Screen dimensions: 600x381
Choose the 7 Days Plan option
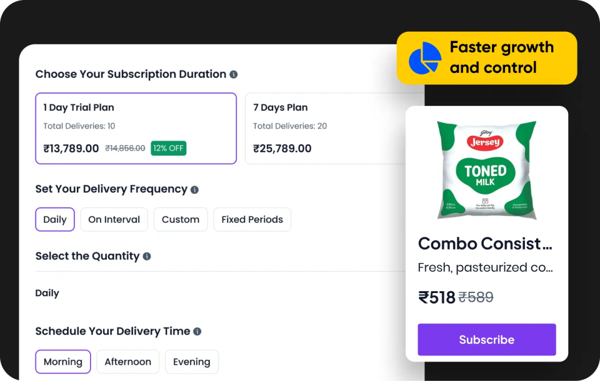[334, 128]
